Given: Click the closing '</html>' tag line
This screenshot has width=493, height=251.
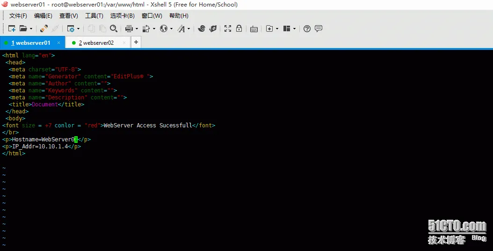Looking at the screenshot, I should 14,153.
